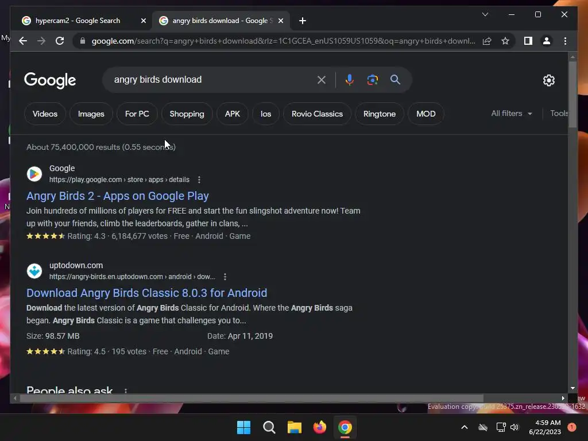Screen dimensions: 588x441
Task: Open options beside People also ask
Action: click(x=126, y=390)
